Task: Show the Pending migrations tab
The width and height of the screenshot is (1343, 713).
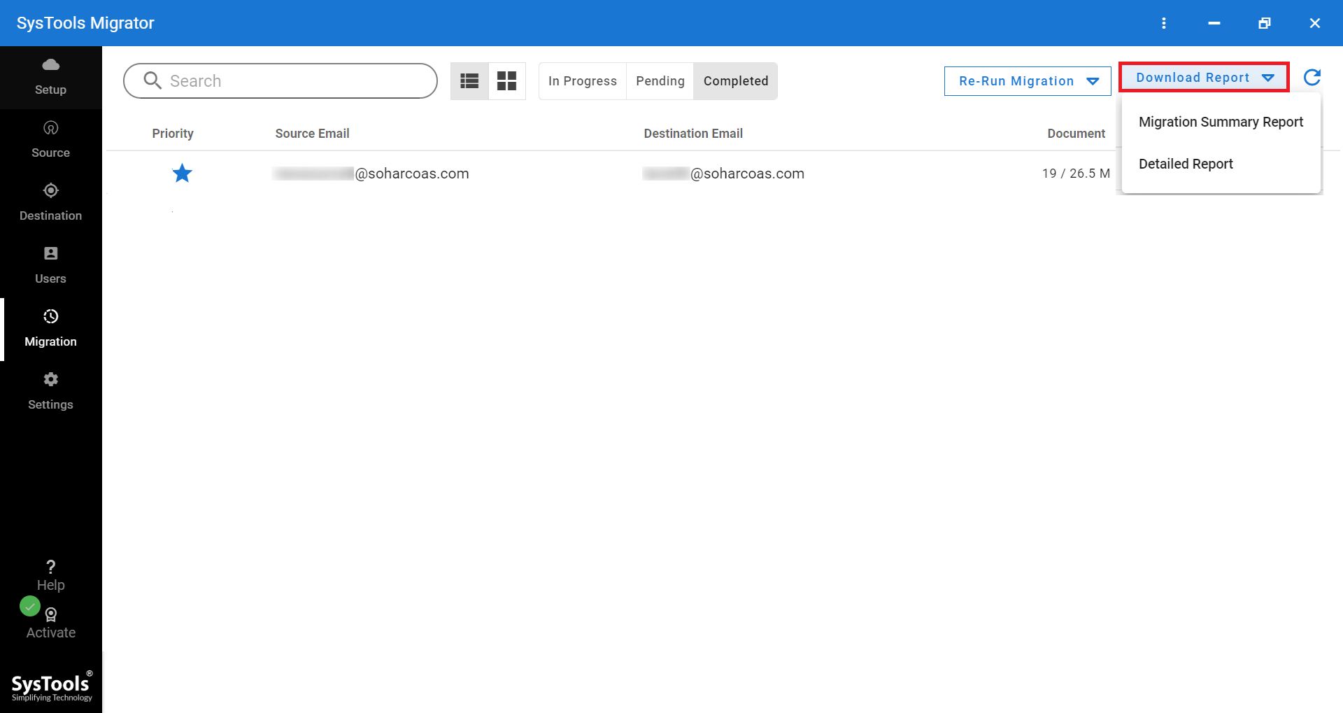Action: [x=660, y=81]
